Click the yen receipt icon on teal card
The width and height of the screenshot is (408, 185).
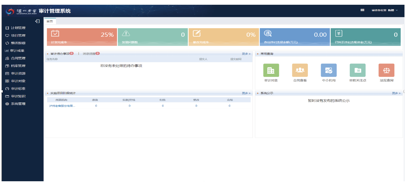(x=339, y=33)
